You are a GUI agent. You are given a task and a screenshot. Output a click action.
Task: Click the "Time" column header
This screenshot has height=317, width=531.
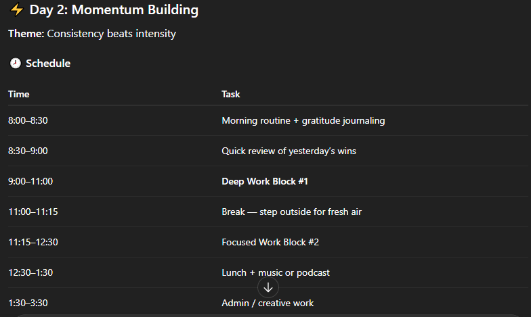pyautogui.click(x=19, y=94)
